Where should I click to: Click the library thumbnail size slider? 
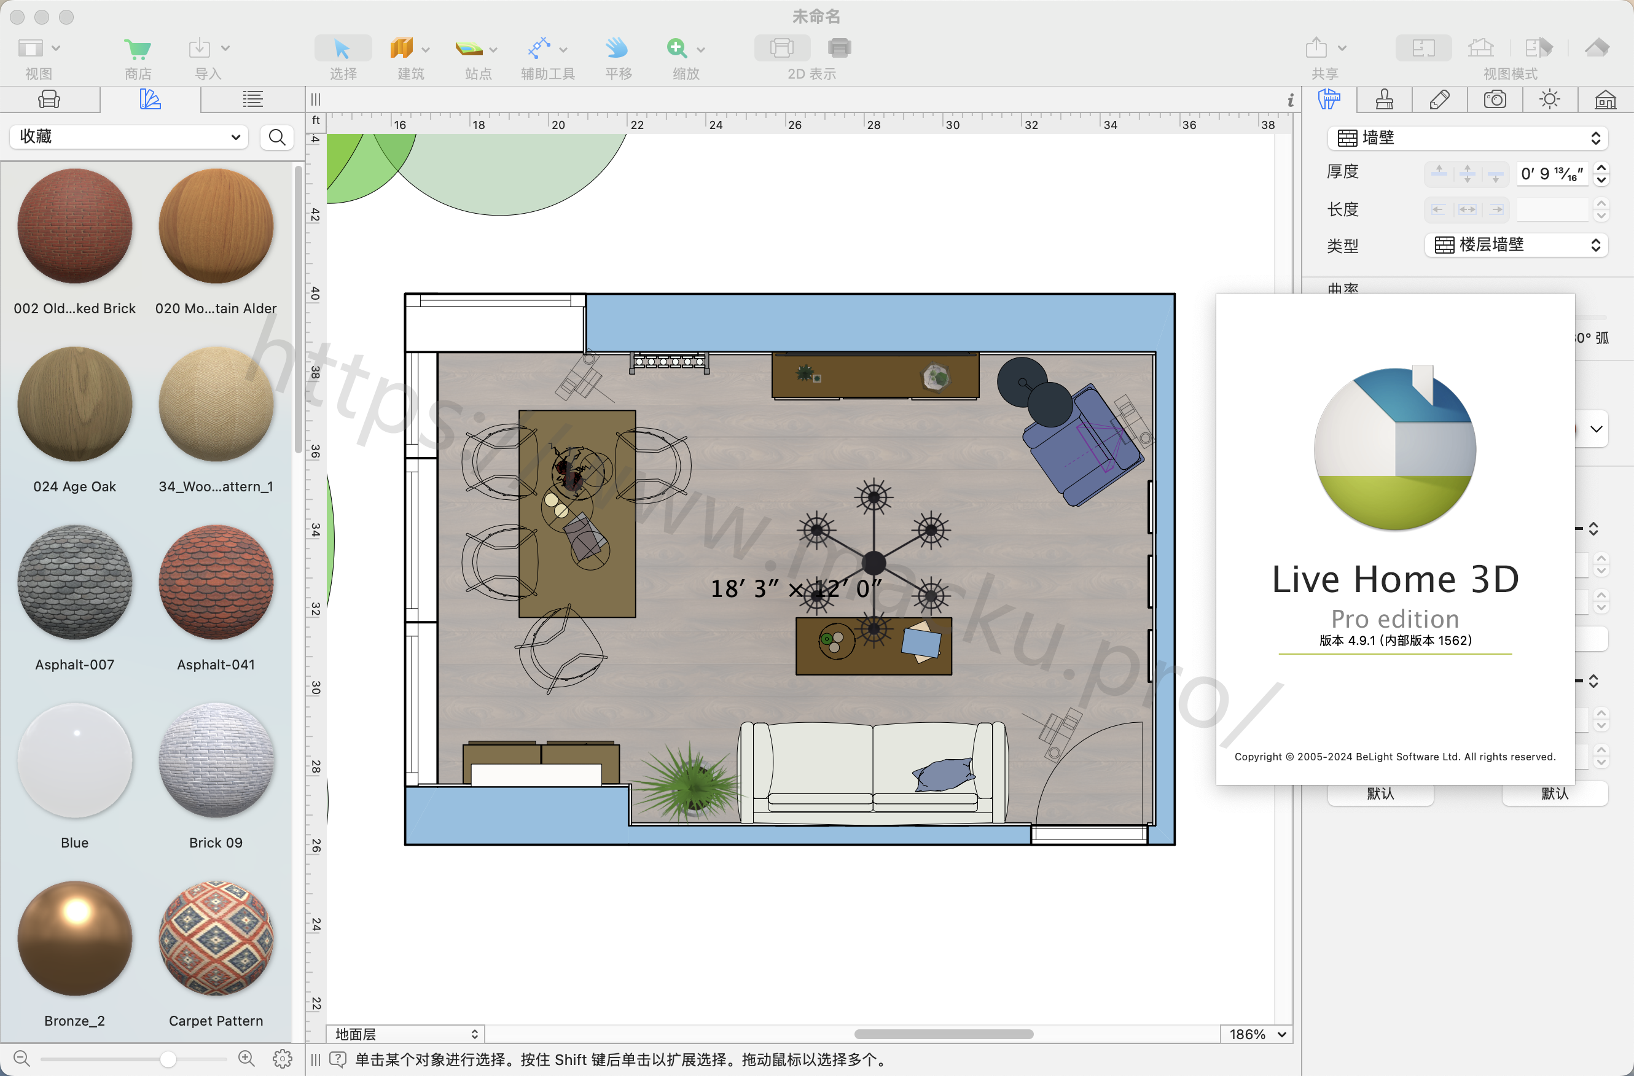pyautogui.click(x=168, y=1059)
